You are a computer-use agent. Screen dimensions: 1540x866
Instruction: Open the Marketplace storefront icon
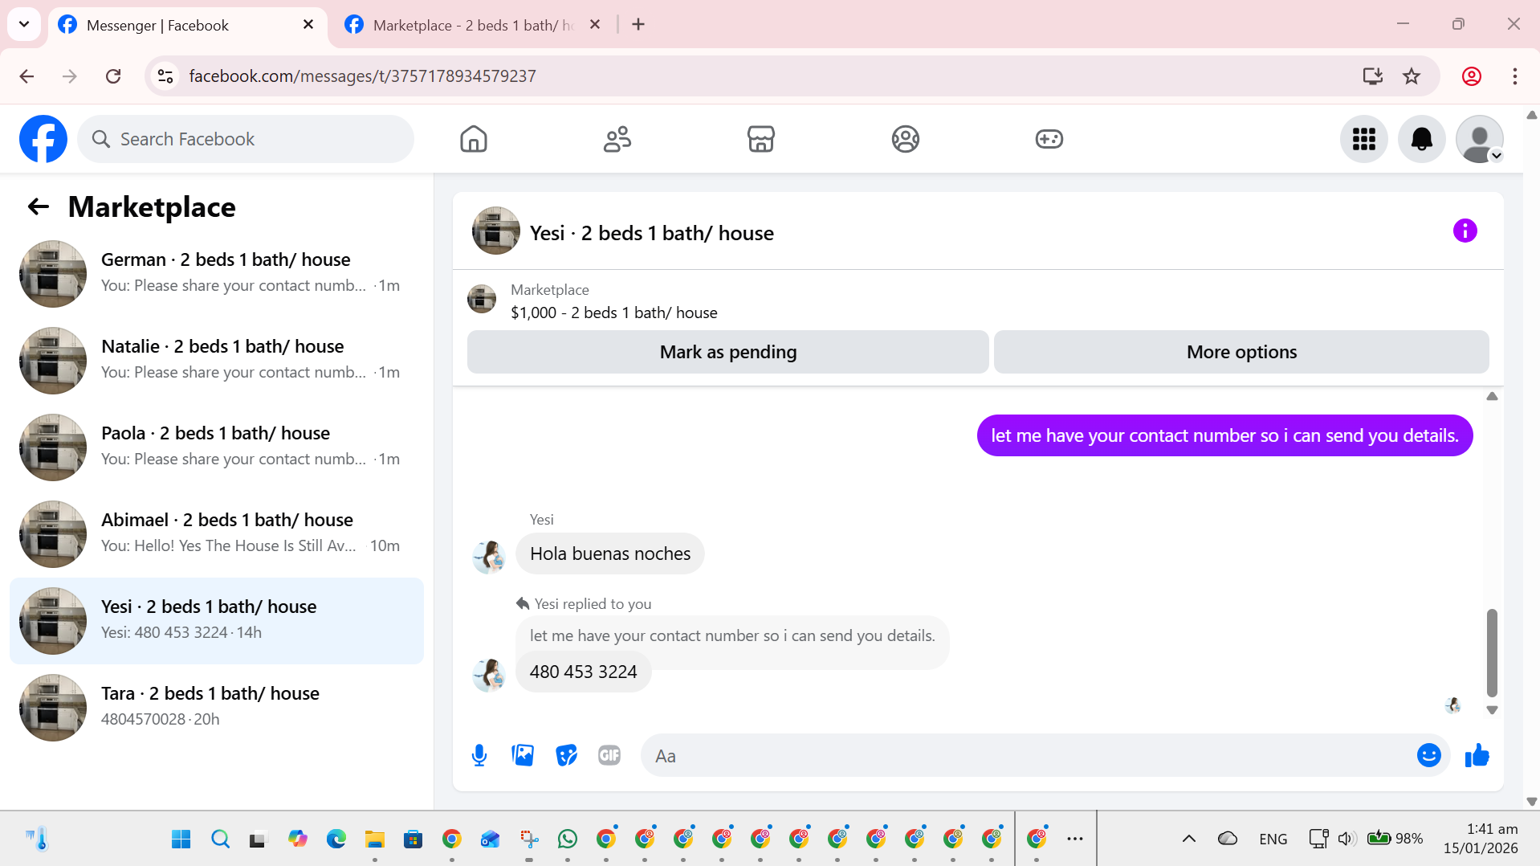[761, 139]
